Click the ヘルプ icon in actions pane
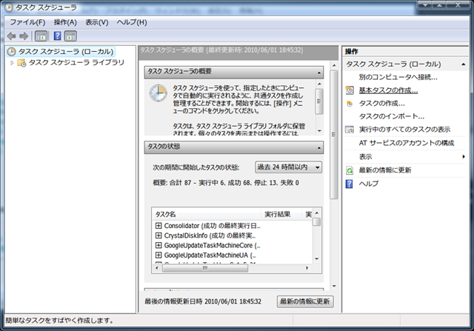The width and height of the screenshot is (474, 331). 350,184
